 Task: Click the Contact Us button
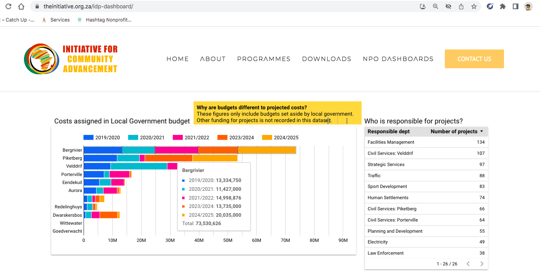tap(474, 59)
